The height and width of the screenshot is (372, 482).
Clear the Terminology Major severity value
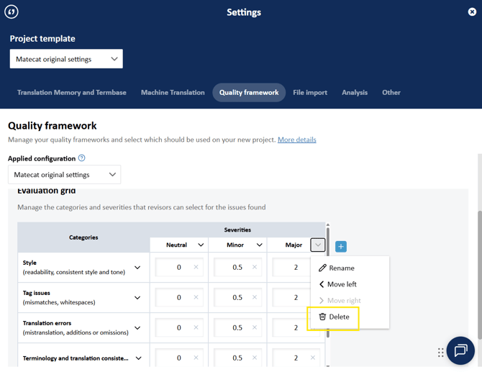(x=313, y=358)
